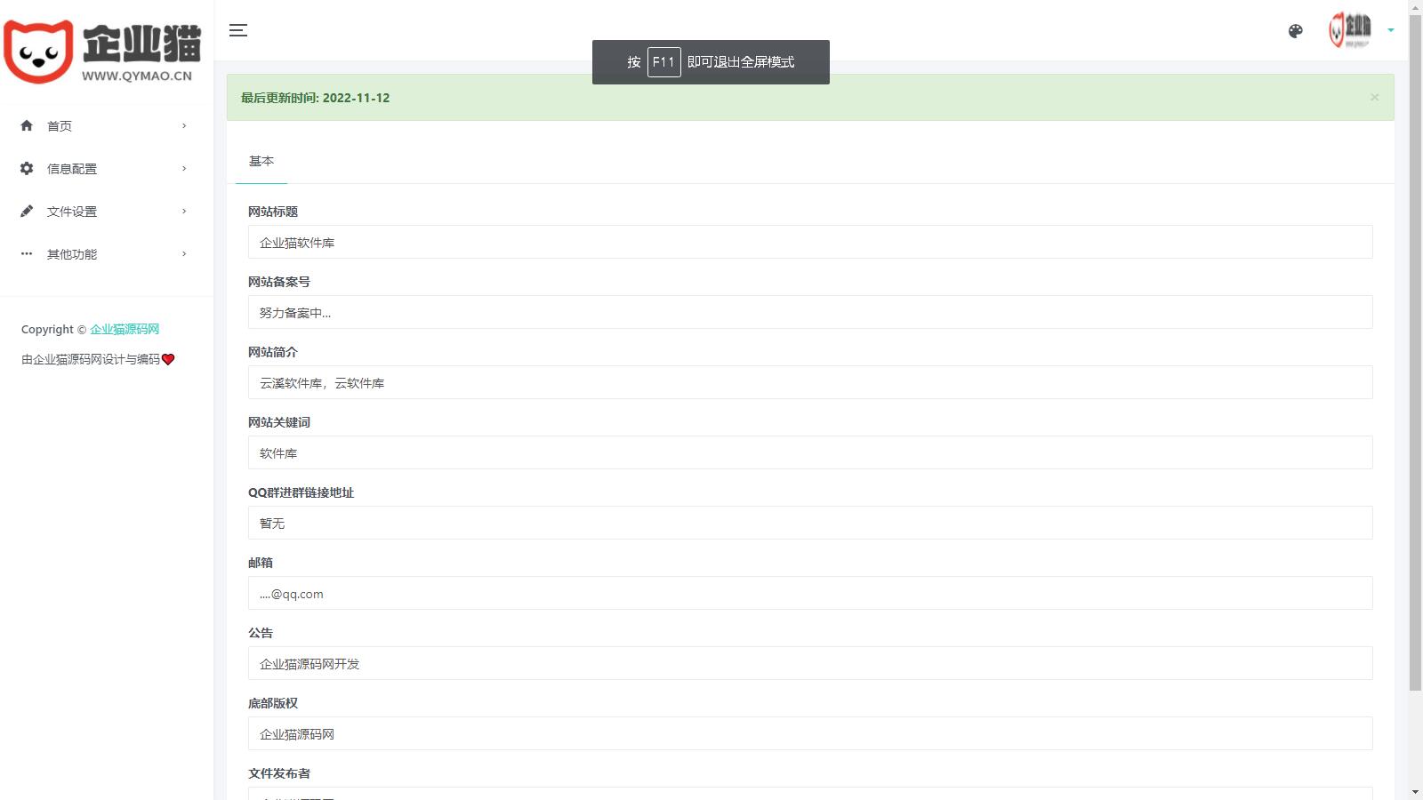Click the 企业猫 logo in sidebar
Viewport: 1423px width, 800px height.
point(102,52)
